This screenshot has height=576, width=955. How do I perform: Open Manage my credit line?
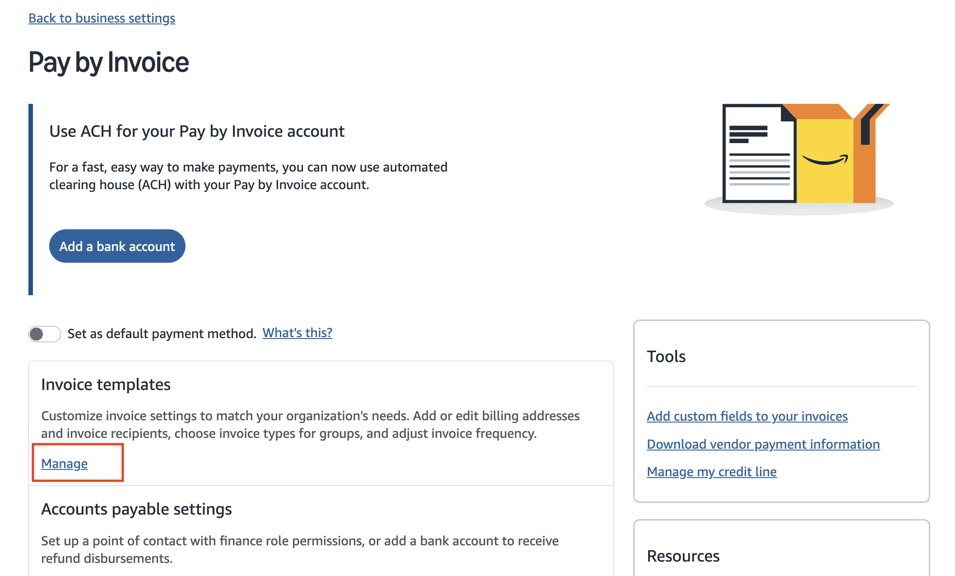[x=712, y=472]
